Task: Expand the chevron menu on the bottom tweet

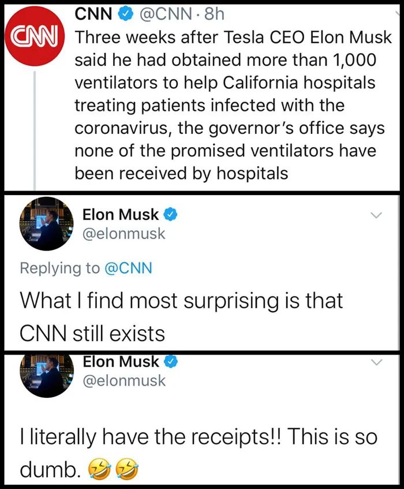Action: (x=376, y=362)
